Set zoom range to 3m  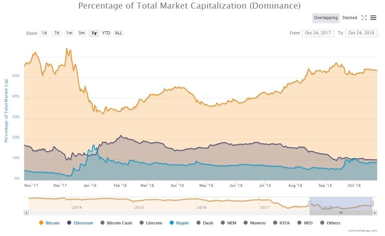pos(81,33)
